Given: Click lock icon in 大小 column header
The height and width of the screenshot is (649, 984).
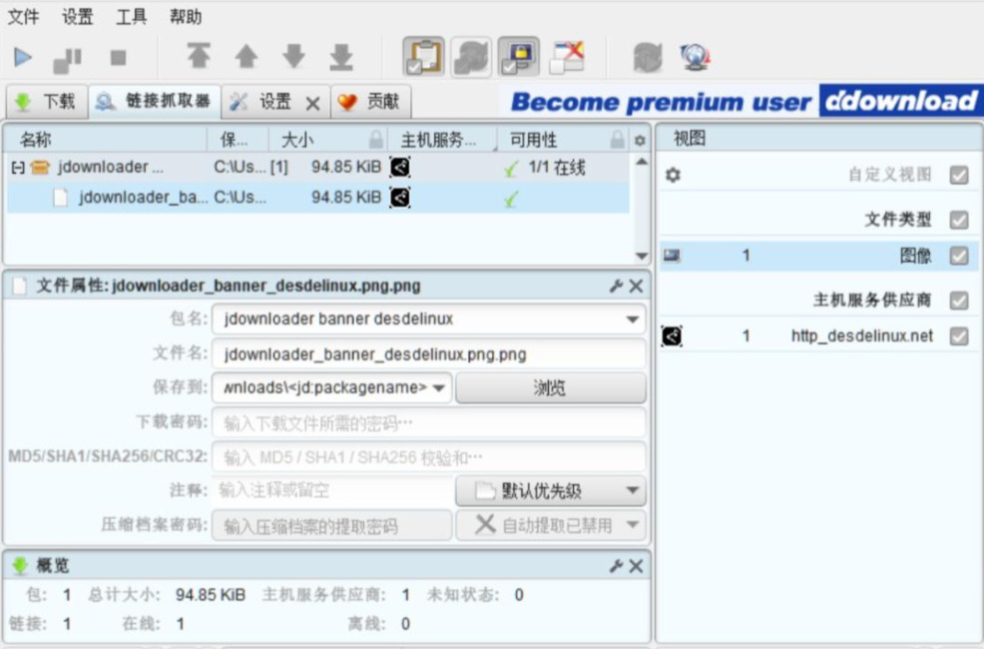Looking at the screenshot, I should 376,140.
